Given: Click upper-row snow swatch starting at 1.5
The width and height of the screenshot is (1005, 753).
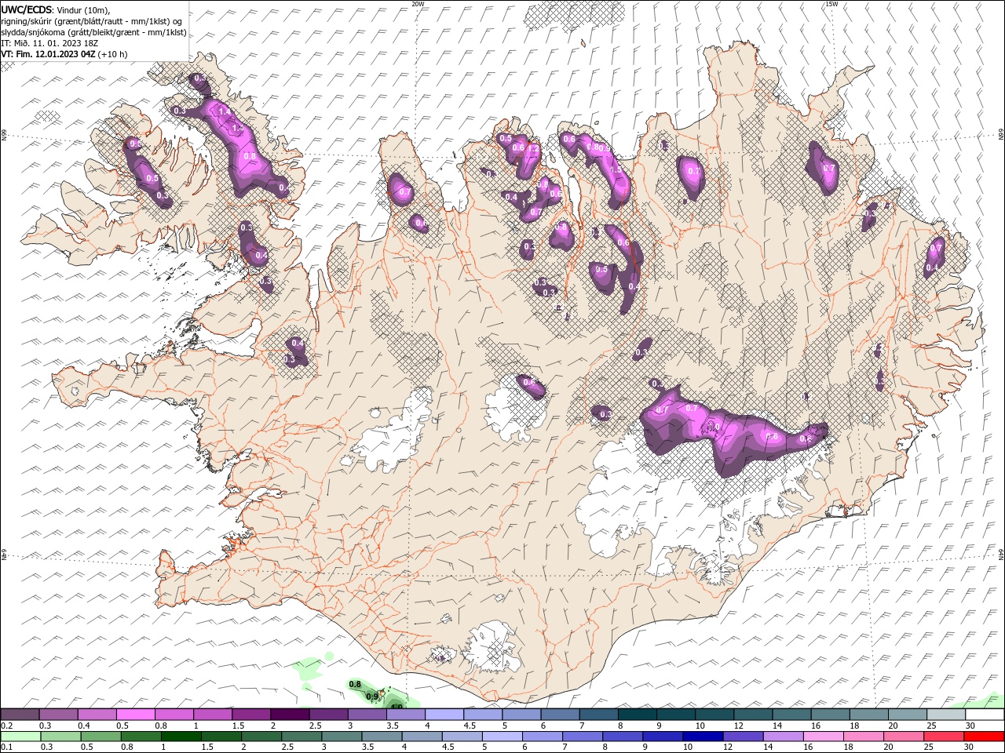Looking at the screenshot, I should tap(250, 715).
